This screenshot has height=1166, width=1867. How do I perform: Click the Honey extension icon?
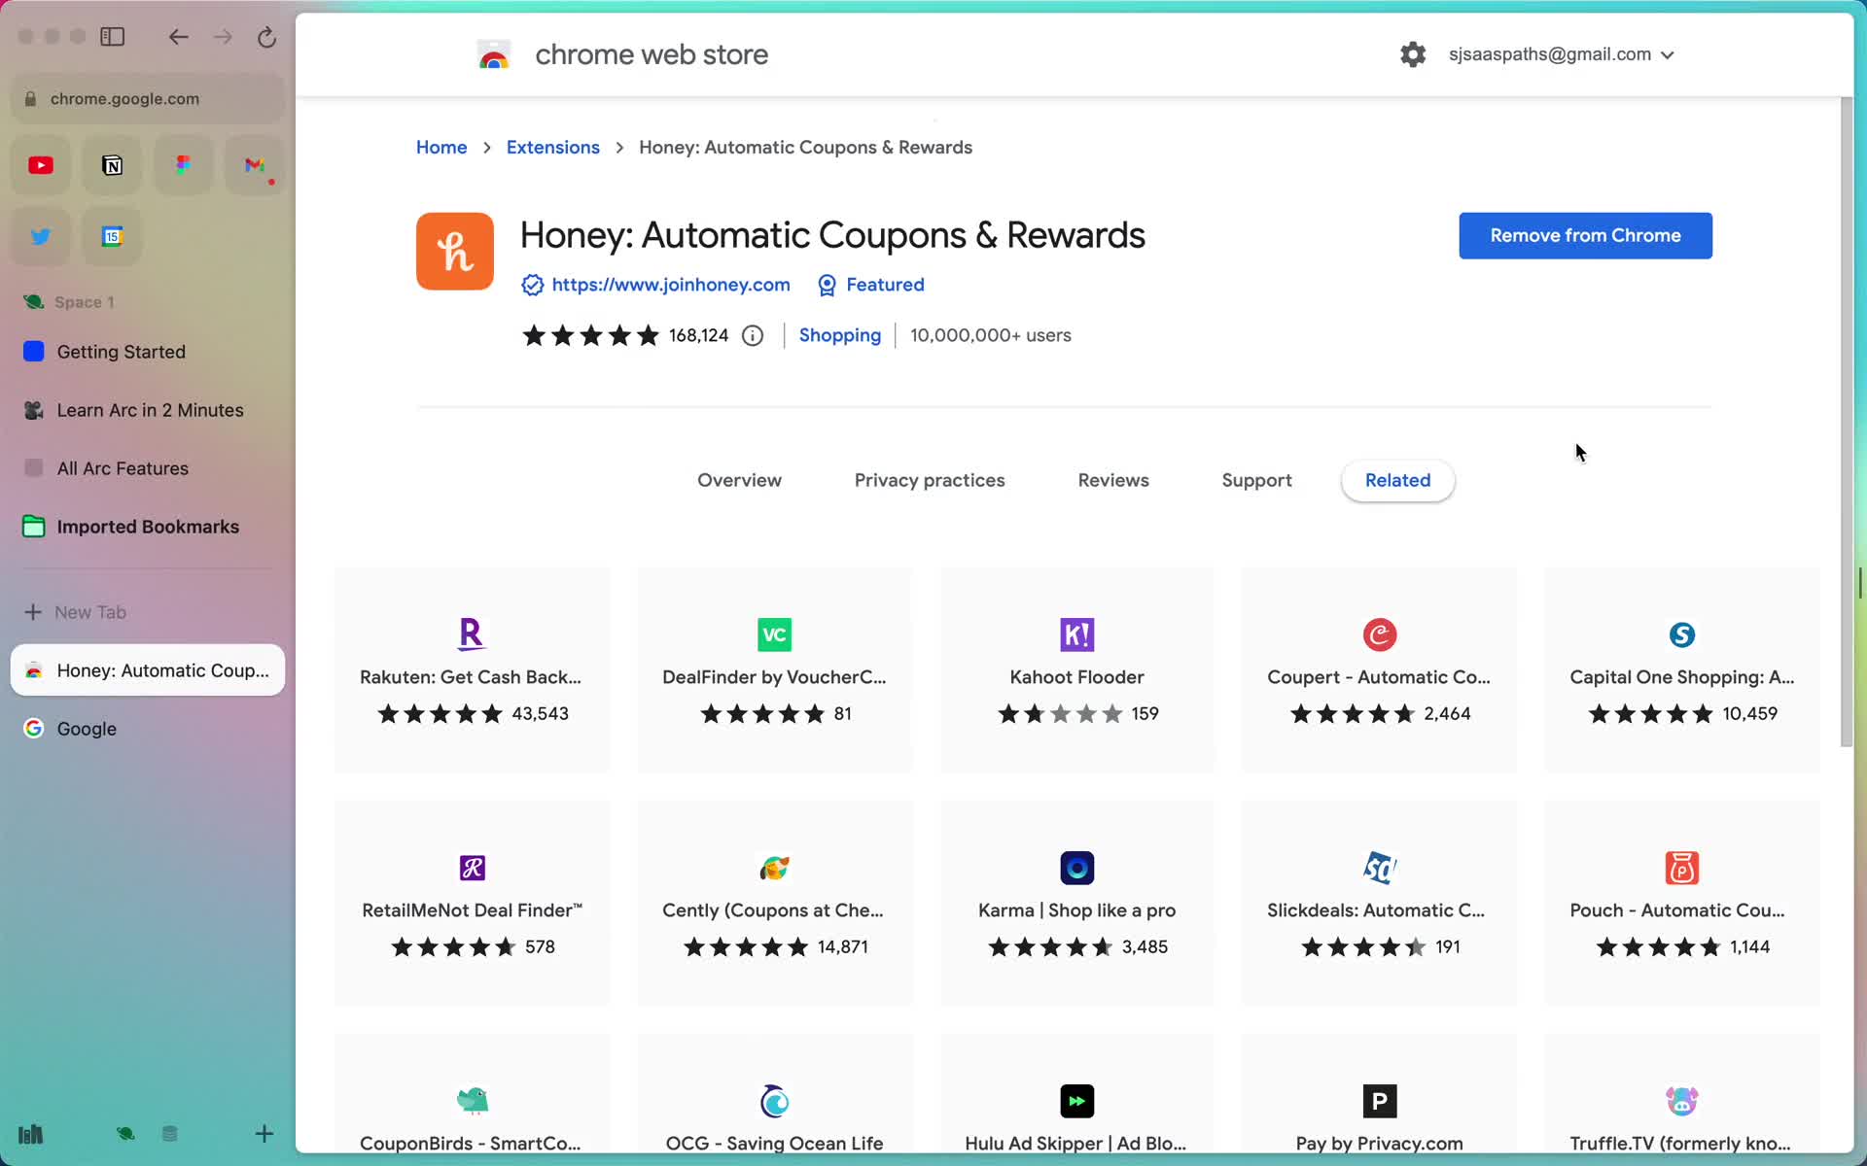[x=456, y=252]
